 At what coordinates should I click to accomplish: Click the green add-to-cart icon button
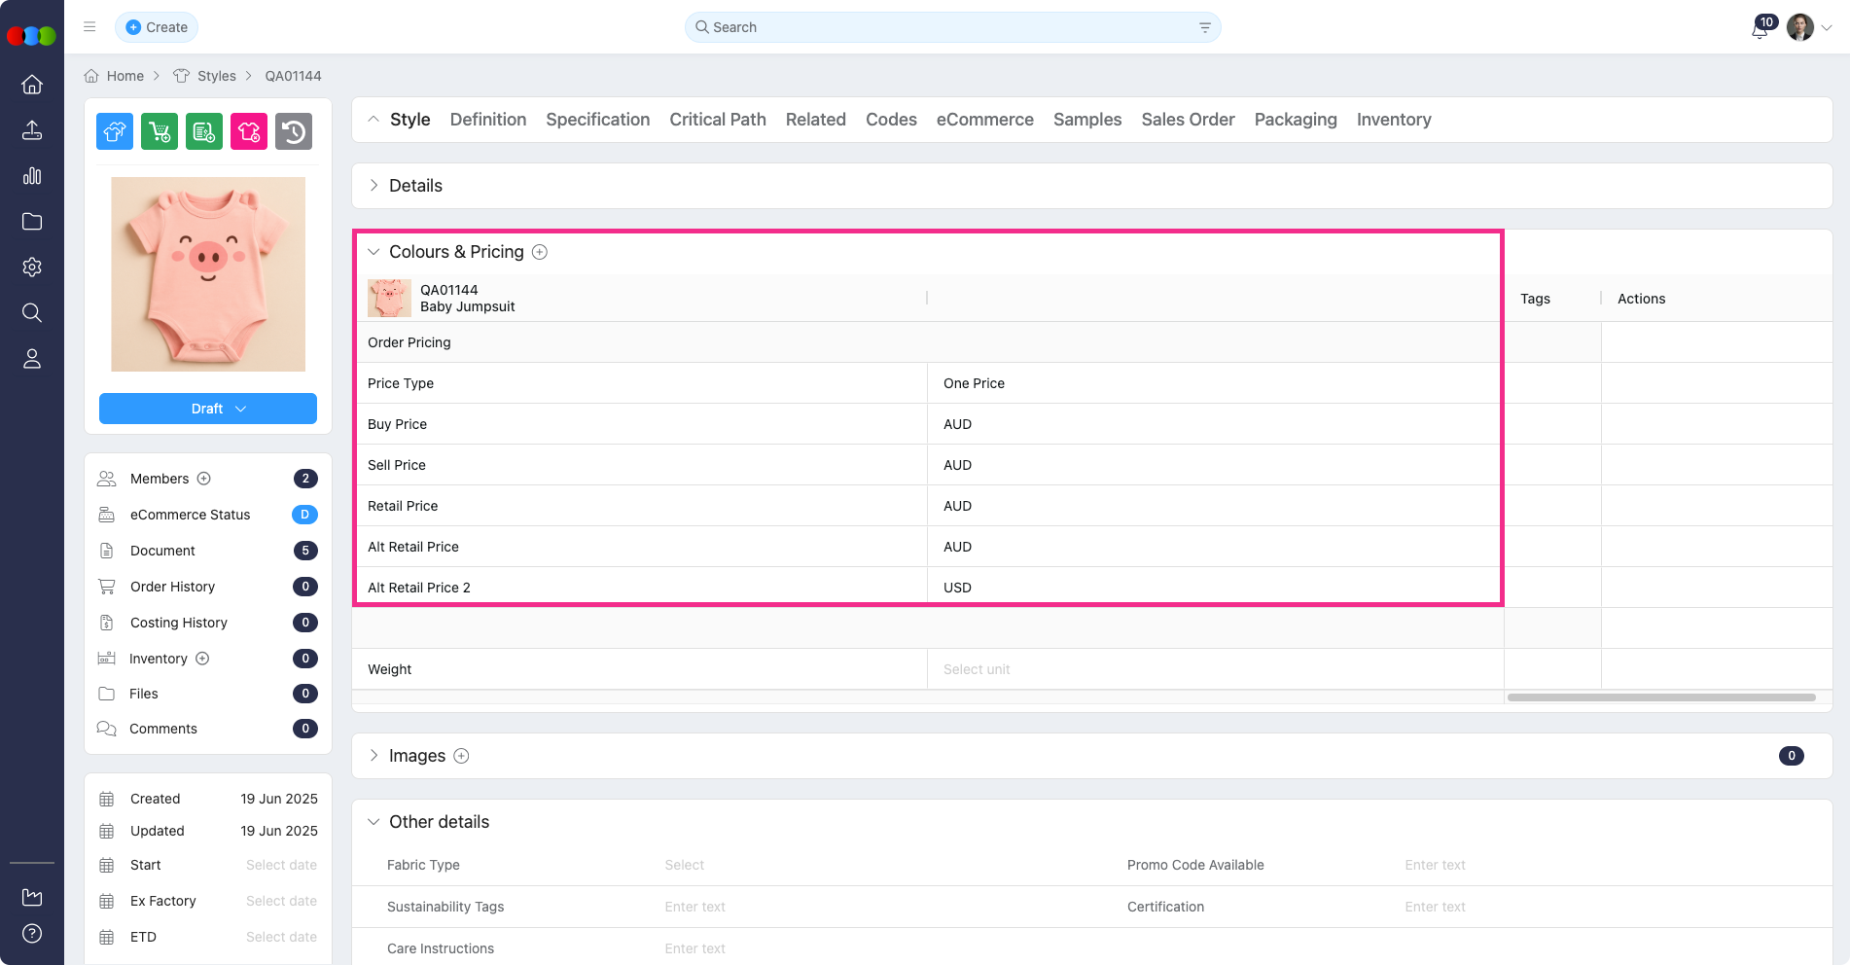pos(160,131)
